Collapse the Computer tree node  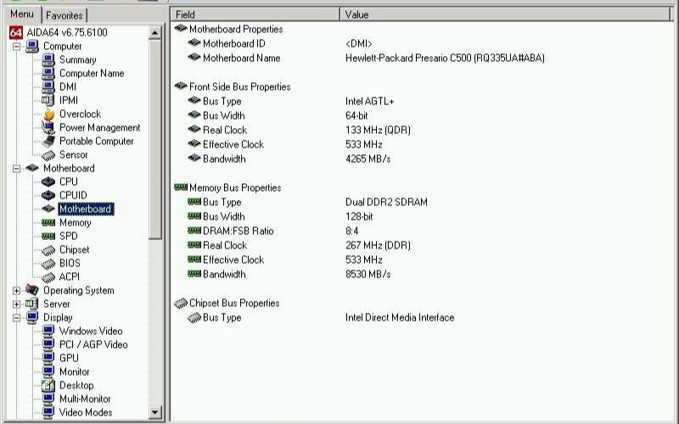[16, 47]
